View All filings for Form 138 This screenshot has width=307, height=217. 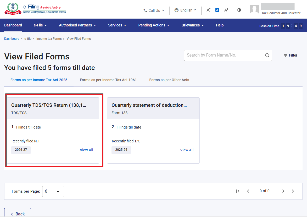point(187,150)
